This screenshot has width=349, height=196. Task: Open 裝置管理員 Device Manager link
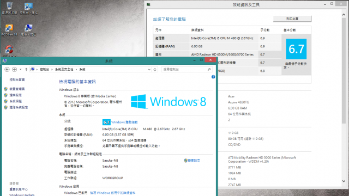click(17, 89)
